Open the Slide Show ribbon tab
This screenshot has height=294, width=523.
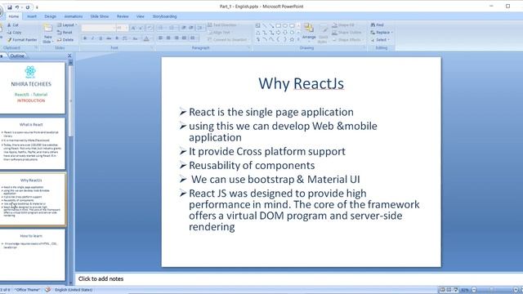point(100,16)
